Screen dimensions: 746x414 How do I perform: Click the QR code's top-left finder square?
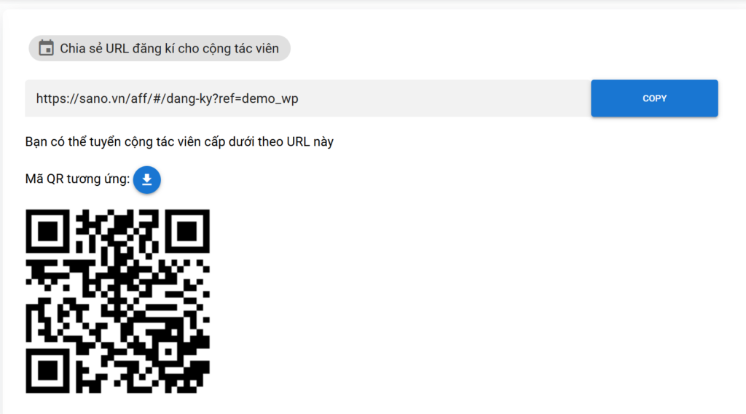[47, 231]
